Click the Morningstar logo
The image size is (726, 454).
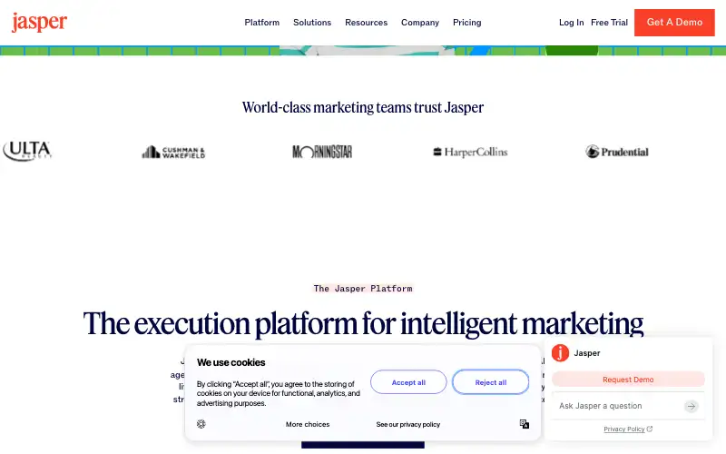pyautogui.click(x=322, y=152)
